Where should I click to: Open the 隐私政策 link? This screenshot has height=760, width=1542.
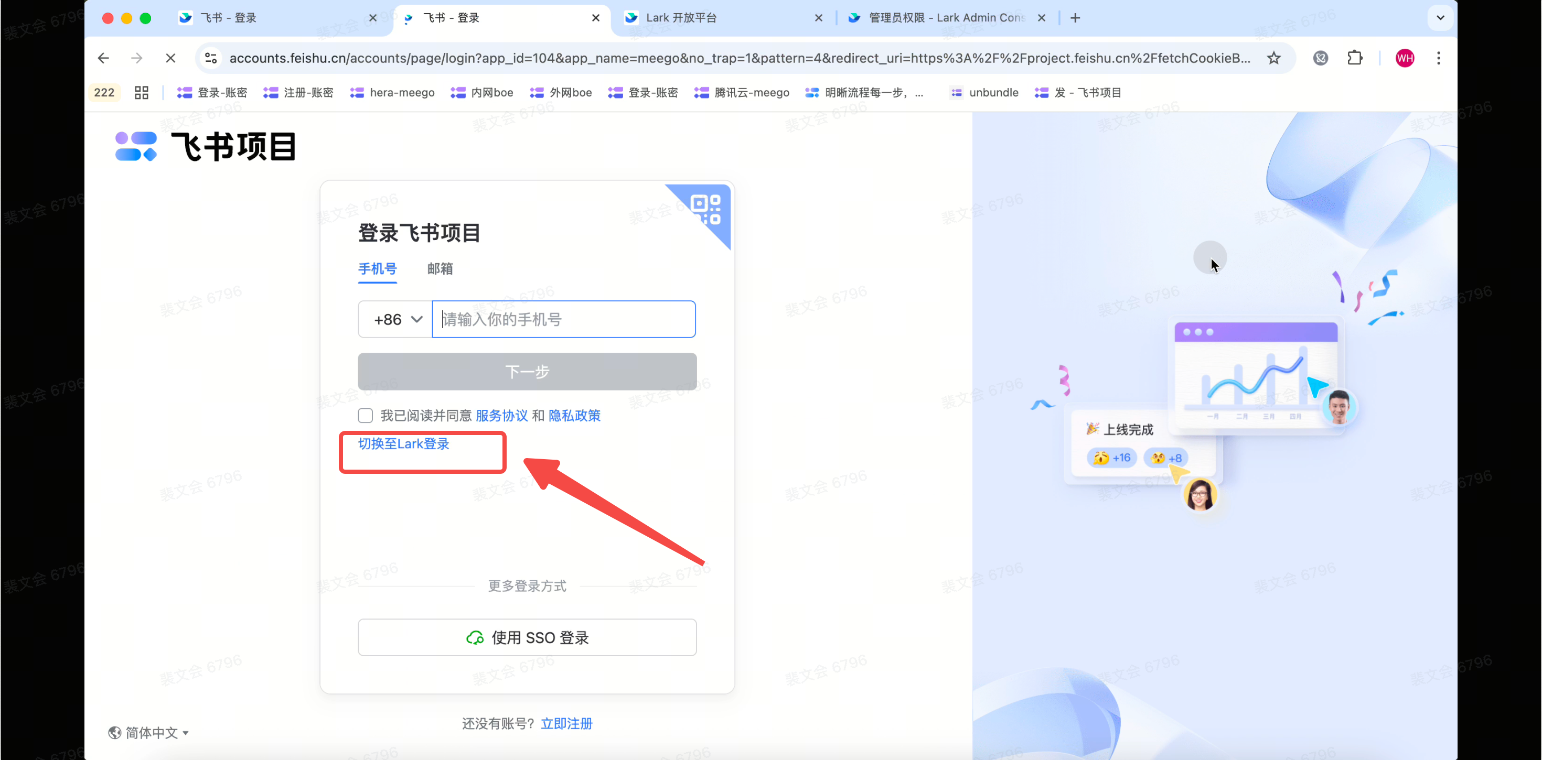pos(575,416)
